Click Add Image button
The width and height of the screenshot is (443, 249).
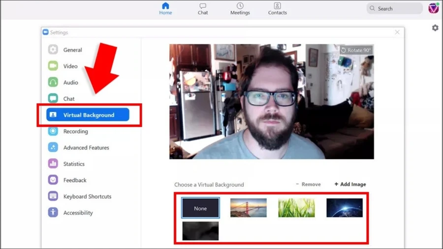(x=350, y=184)
